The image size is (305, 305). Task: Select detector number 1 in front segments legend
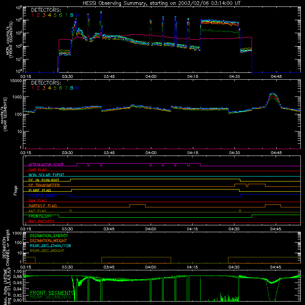tap(33, 15)
